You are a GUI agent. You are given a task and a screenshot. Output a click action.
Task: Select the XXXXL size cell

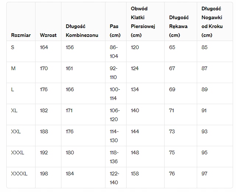(x=19, y=174)
